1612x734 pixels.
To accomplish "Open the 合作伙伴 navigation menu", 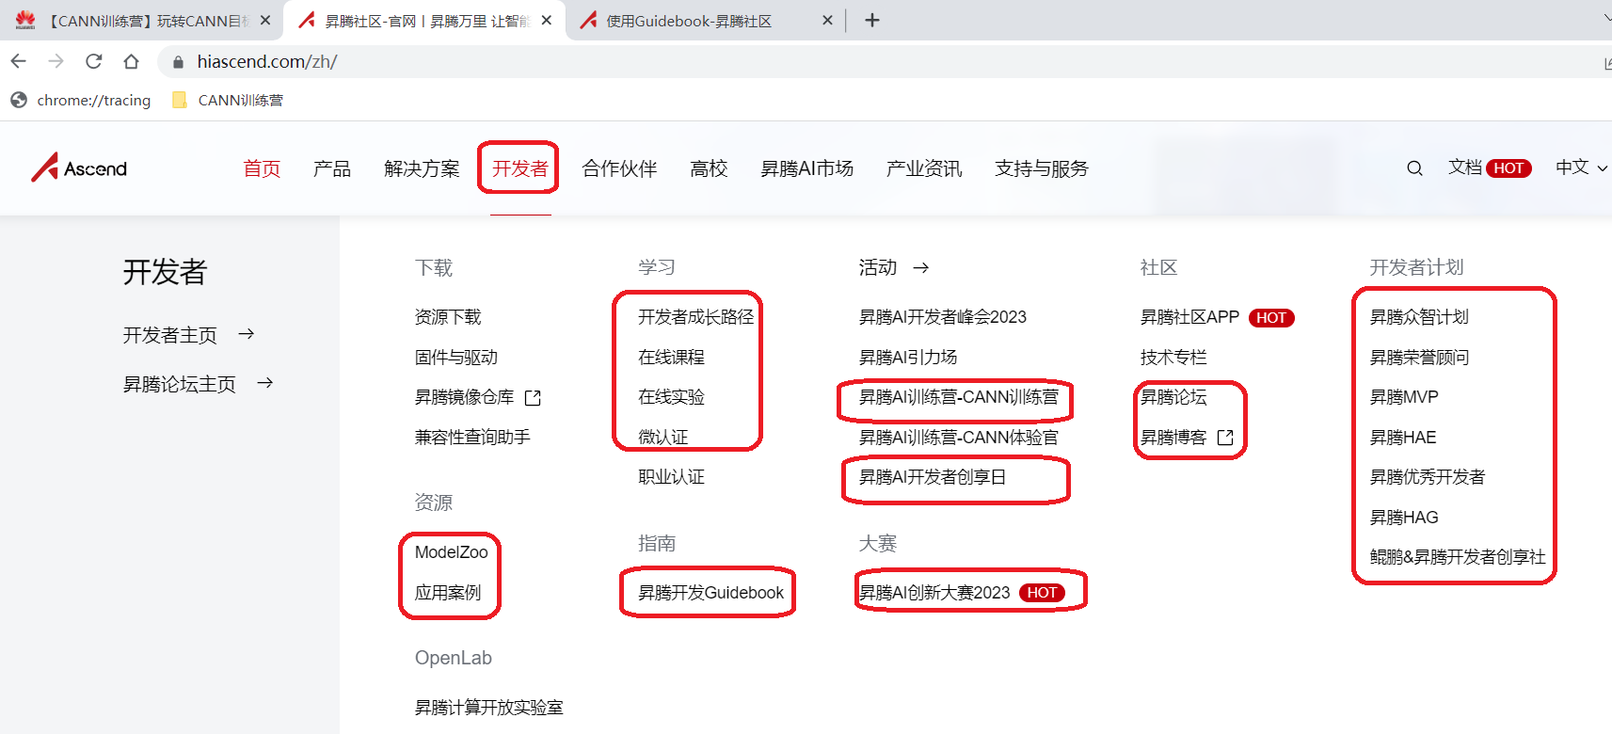I will coord(619,168).
